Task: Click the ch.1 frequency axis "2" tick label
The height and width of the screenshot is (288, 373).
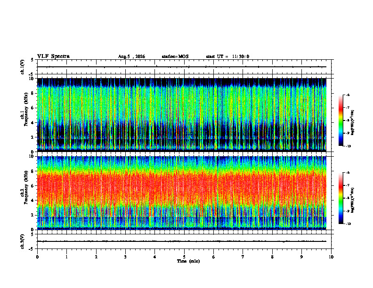Action: [33, 137]
